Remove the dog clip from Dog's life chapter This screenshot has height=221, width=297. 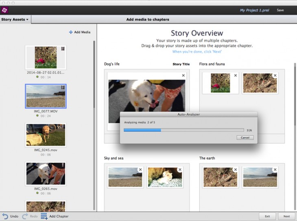(x=183, y=75)
